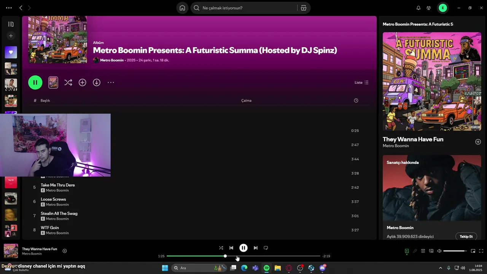Adjust the Spotify volume slider

[x=455, y=251]
